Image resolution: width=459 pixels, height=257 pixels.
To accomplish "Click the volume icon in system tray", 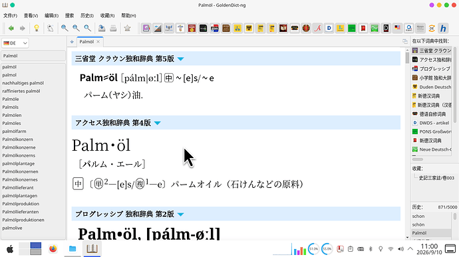I will click(400, 249).
